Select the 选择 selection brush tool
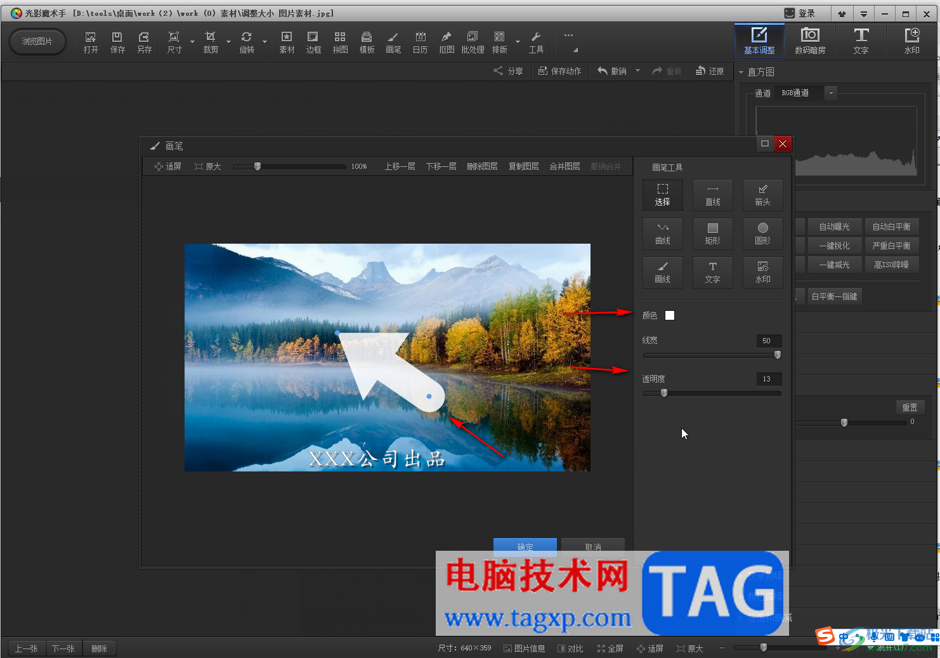940x658 pixels. tap(663, 195)
